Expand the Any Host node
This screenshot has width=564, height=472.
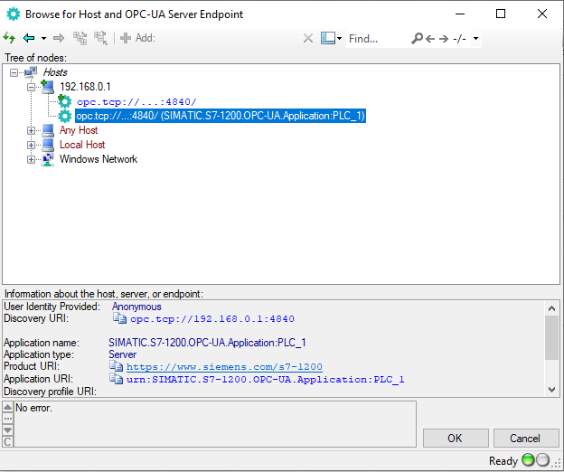tap(32, 130)
